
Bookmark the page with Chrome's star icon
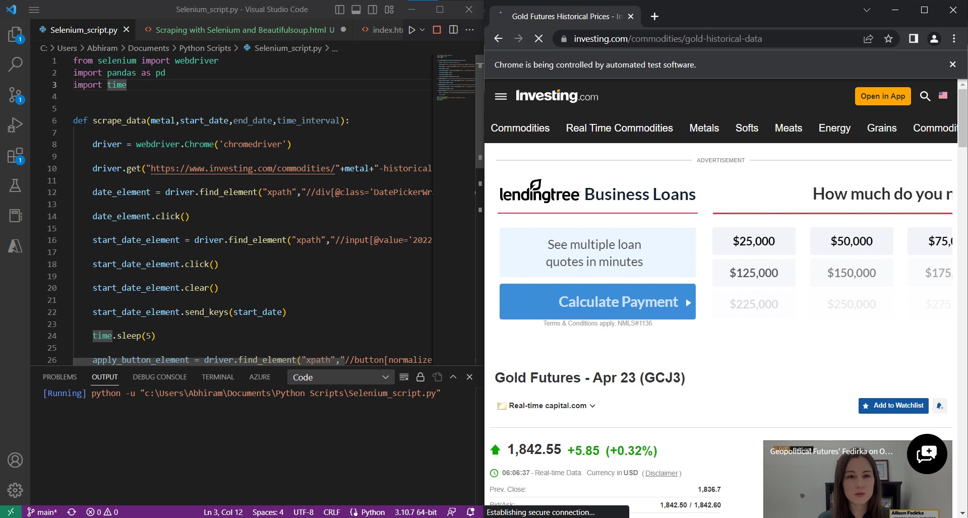[x=889, y=38]
